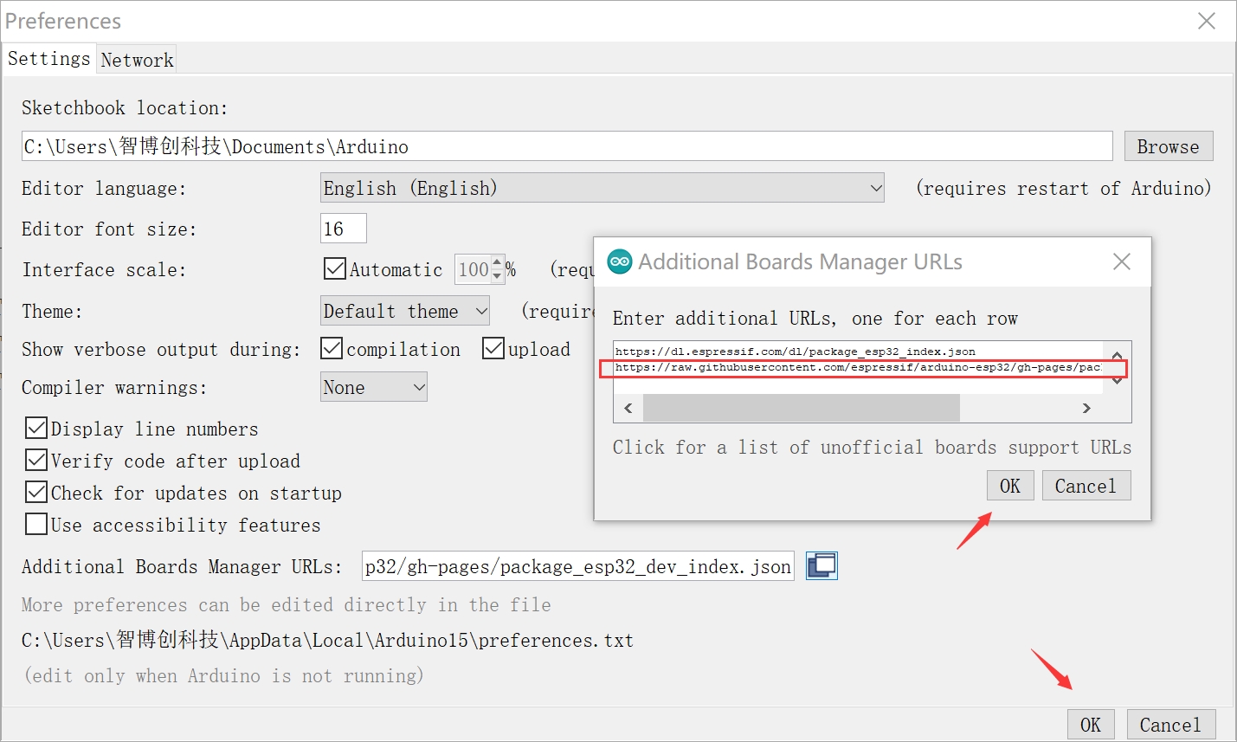Click OK in the Preferences window
Viewport: 1237px width, 742px height.
pos(1091,725)
